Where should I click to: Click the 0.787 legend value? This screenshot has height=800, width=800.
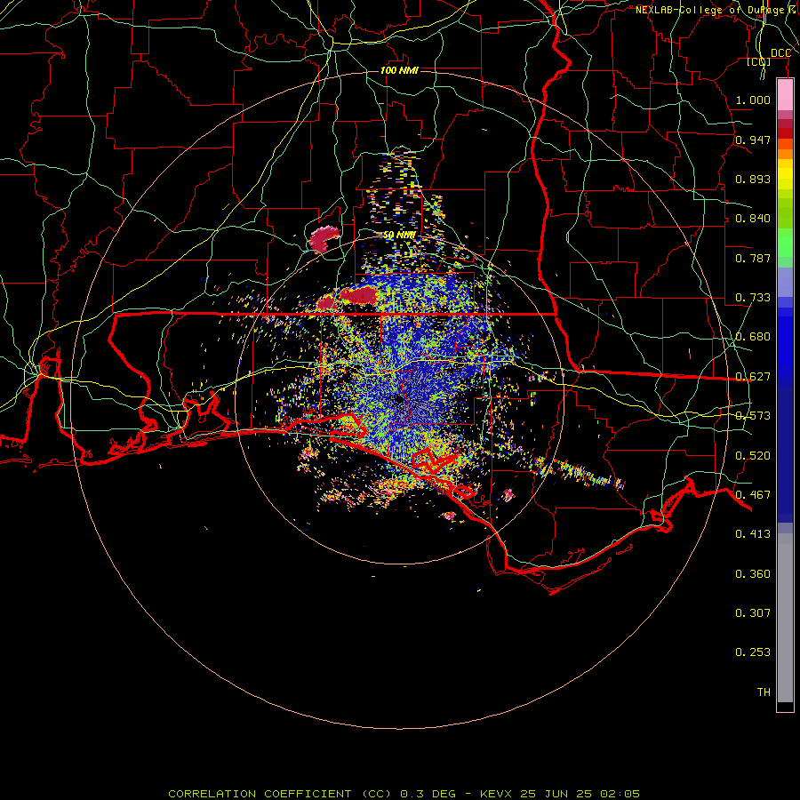pyautogui.click(x=753, y=258)
